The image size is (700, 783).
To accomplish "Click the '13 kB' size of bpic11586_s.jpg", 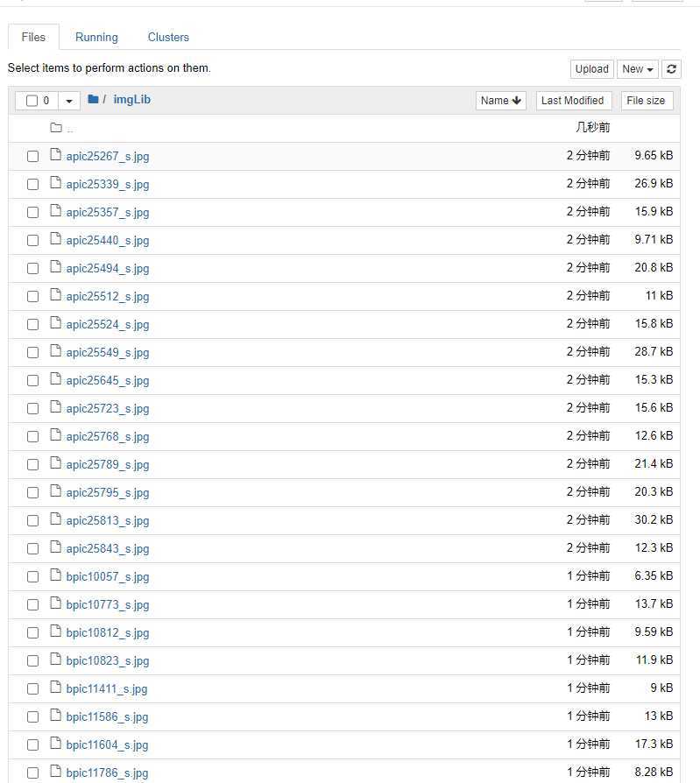I will 659,716.
